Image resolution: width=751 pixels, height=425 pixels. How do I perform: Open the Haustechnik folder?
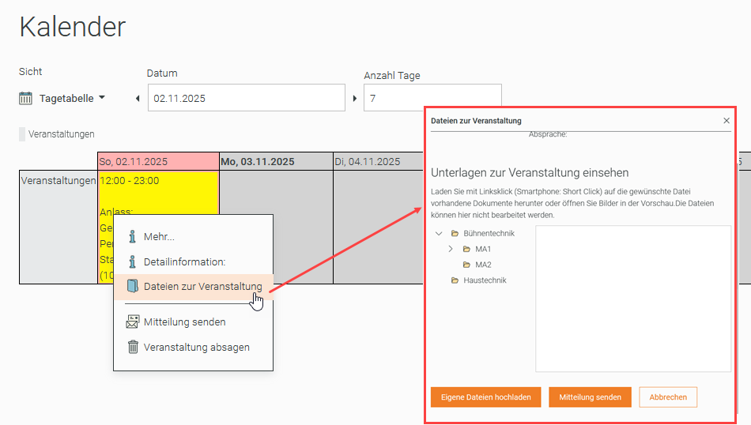[484, 280]
